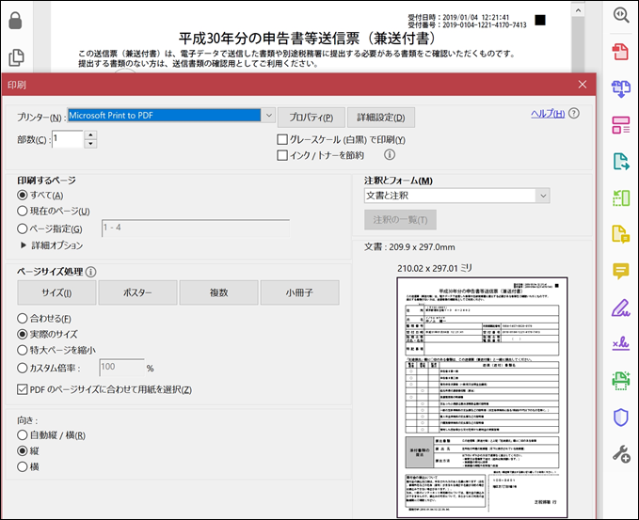Screen dimensions: 639x520
Task: Open the printer dropdown showing Microsoft Print to PDF
Action: click(171, 116)
